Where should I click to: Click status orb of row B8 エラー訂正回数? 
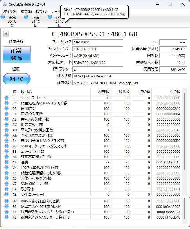coord(6,151)
